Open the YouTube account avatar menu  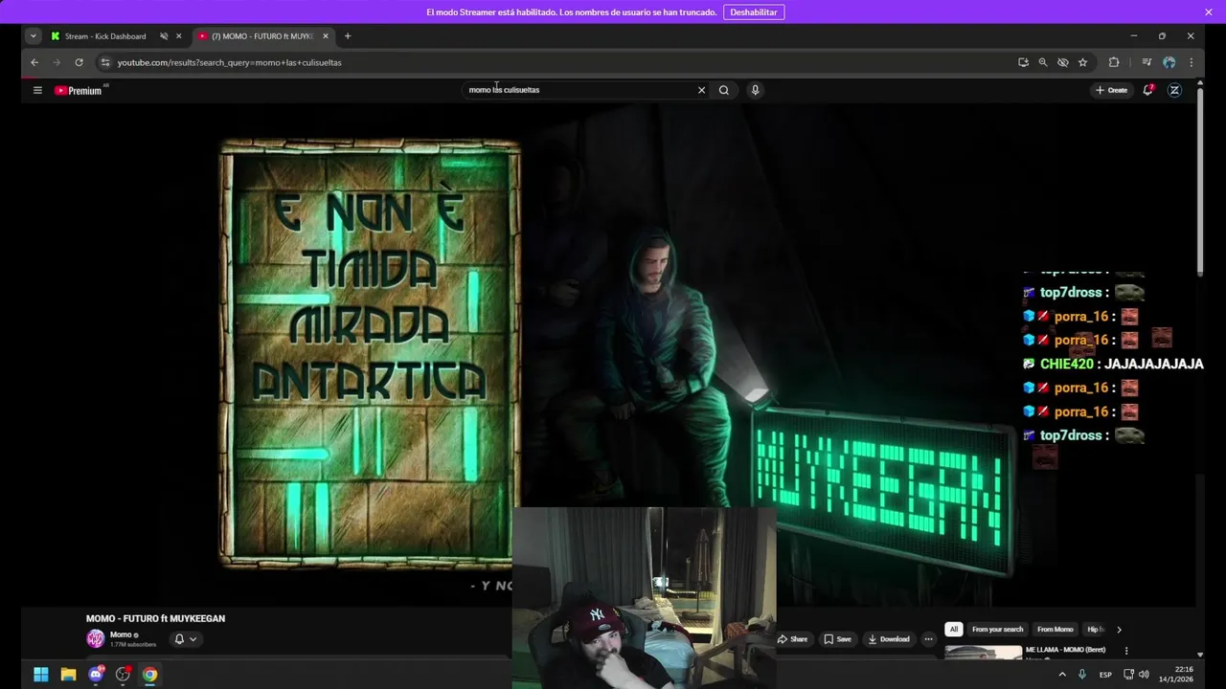coord(1174,90)
